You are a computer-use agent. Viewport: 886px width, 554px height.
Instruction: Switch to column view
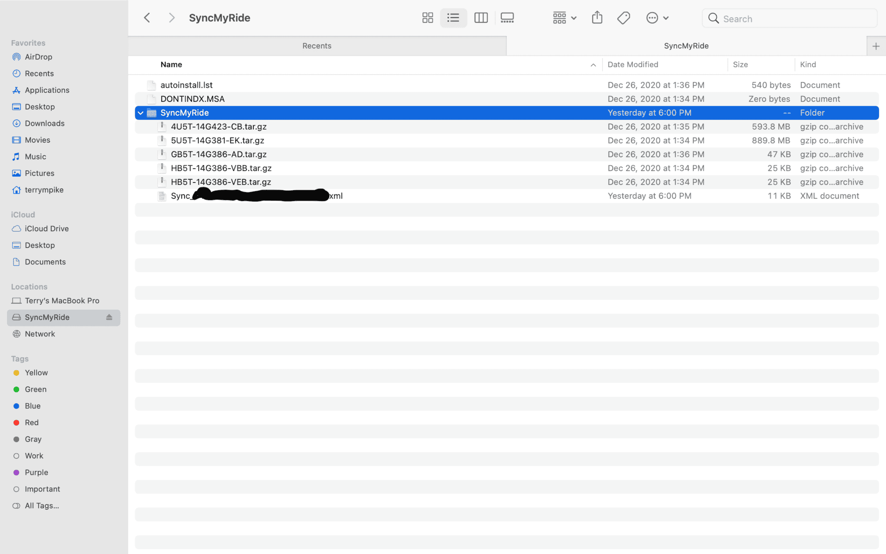[x=481, y=18]
